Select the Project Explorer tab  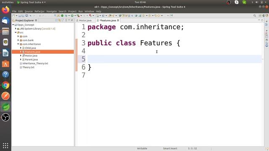pos(24,21)
